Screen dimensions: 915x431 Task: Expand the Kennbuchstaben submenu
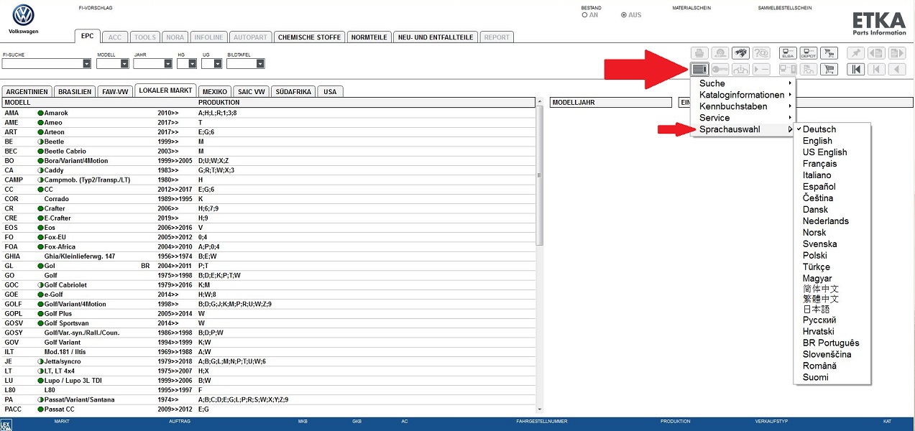pos(744,106)
